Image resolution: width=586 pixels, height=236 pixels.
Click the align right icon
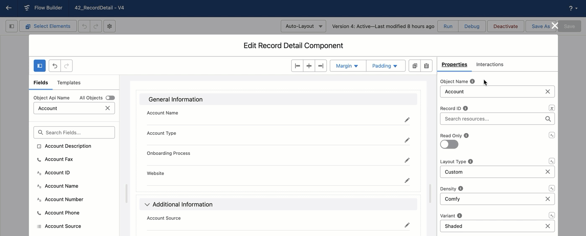321,66
